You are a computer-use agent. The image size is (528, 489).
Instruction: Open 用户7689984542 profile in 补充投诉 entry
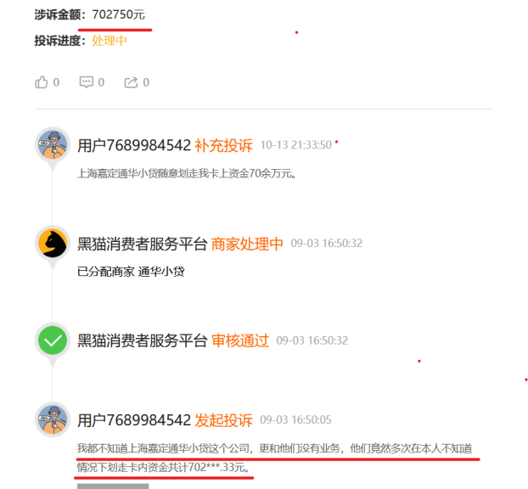pyautogui.click(x=134, y=145)
